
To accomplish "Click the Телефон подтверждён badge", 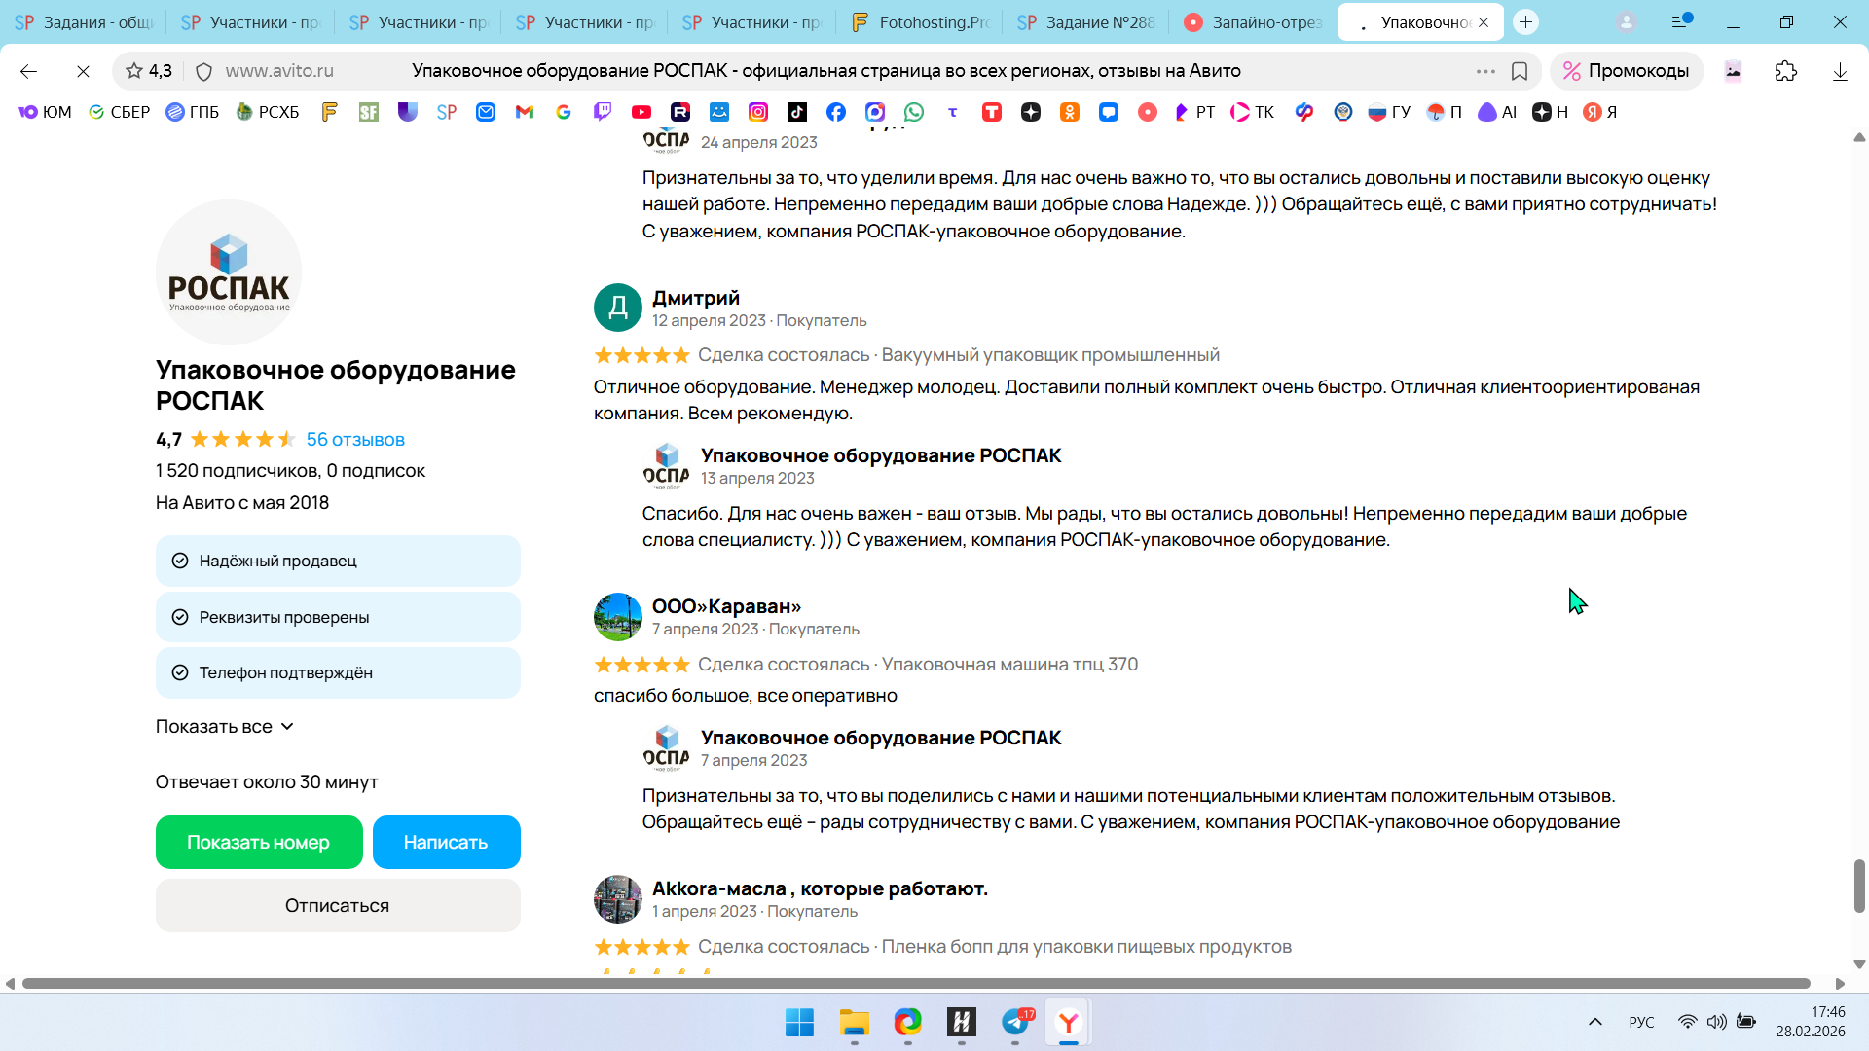I will pos(338,672).
